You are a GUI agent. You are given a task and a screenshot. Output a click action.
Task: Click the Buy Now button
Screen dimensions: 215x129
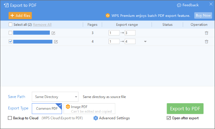tap(203, 15)
